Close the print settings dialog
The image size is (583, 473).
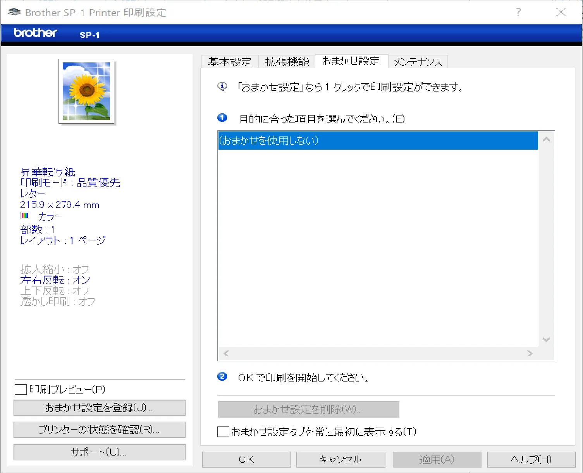[561, 12]
